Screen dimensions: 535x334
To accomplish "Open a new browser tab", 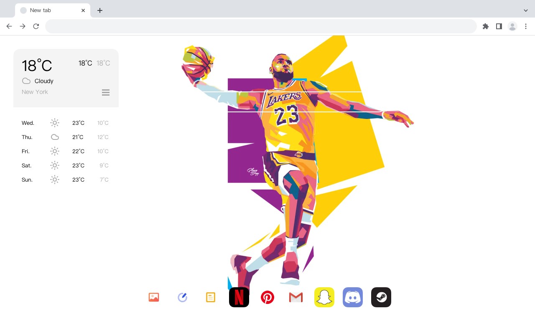I will (x=100, y=10).
